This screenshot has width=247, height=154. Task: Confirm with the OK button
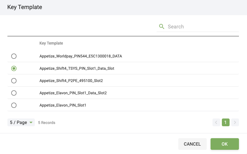pyautogui.click(x=225, y=144)
